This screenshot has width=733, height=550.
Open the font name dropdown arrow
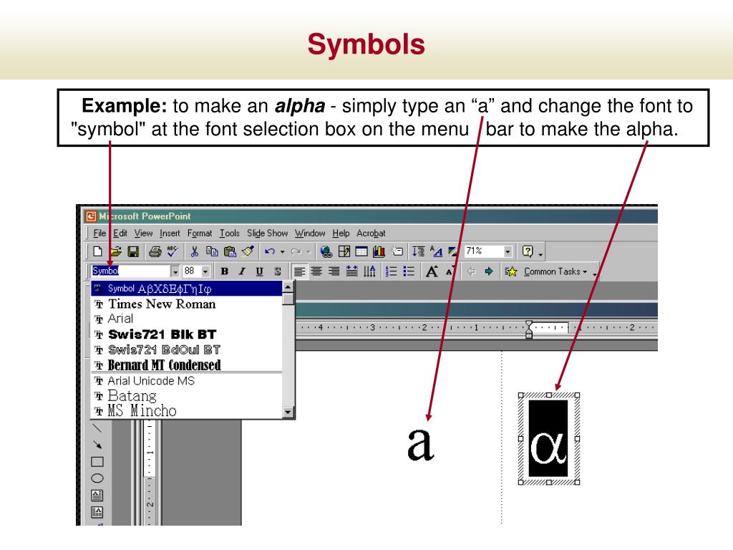(x=175, y=271)
